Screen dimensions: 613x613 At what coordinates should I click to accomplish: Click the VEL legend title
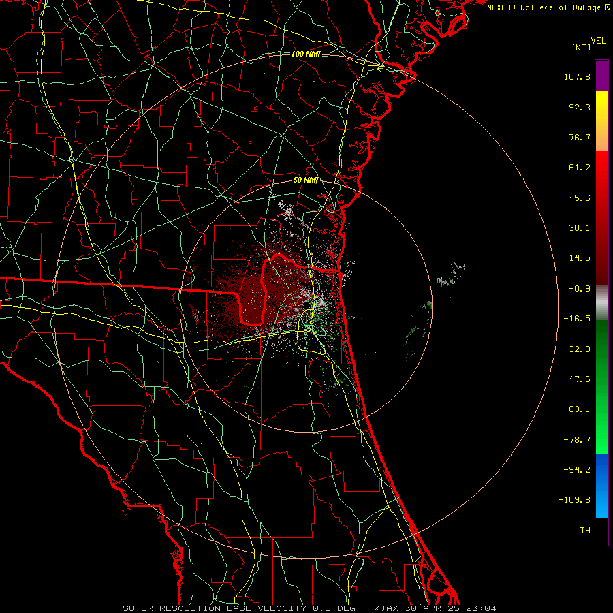(598, 41)
